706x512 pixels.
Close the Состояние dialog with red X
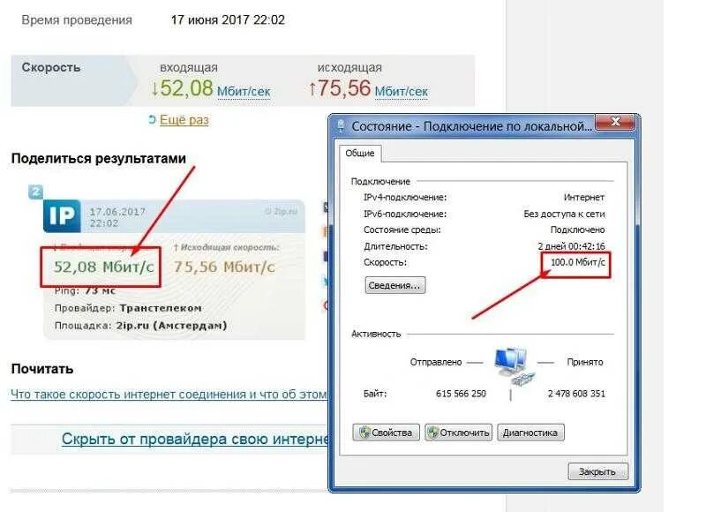615,122
